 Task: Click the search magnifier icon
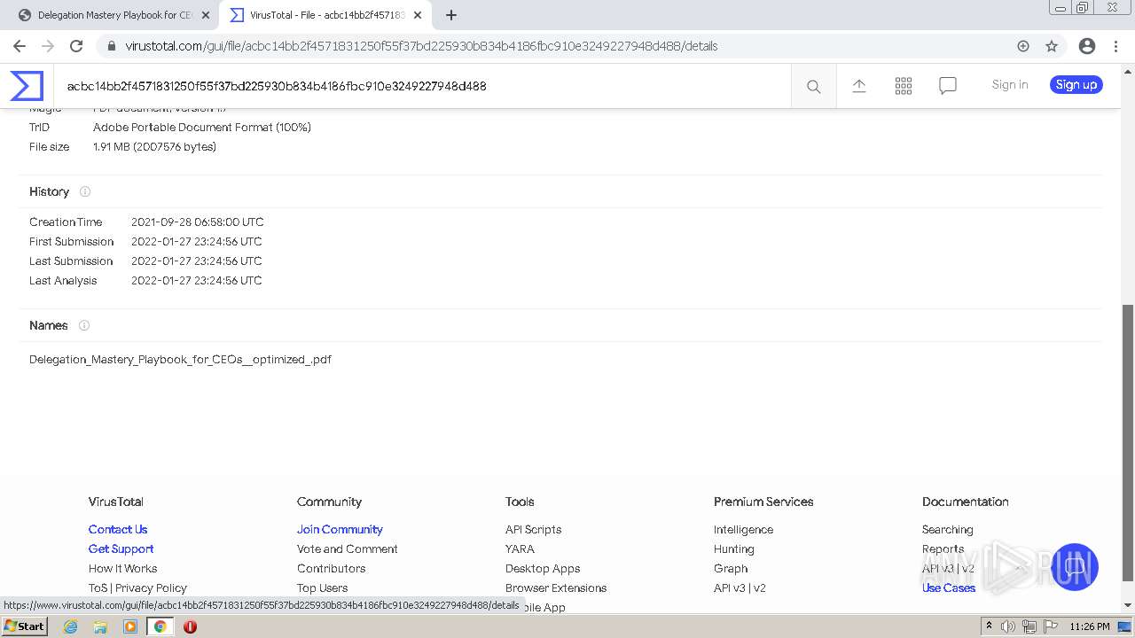(813, 86)
